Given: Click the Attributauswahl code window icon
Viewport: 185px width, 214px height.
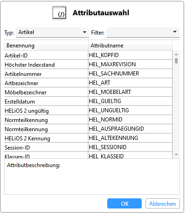Looking at the screenshot, I should click(59, 12).
